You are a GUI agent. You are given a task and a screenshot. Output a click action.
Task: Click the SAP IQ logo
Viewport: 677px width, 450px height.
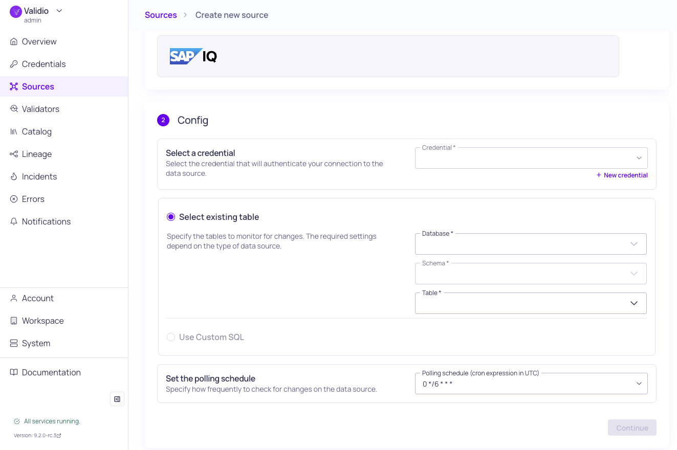193,56
